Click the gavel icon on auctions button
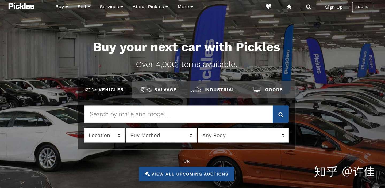 [147, 174]
